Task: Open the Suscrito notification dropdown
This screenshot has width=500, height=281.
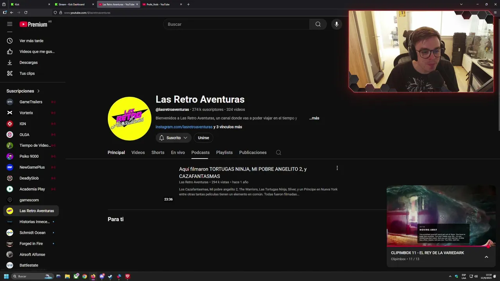Action: click(x=173, y=138)
